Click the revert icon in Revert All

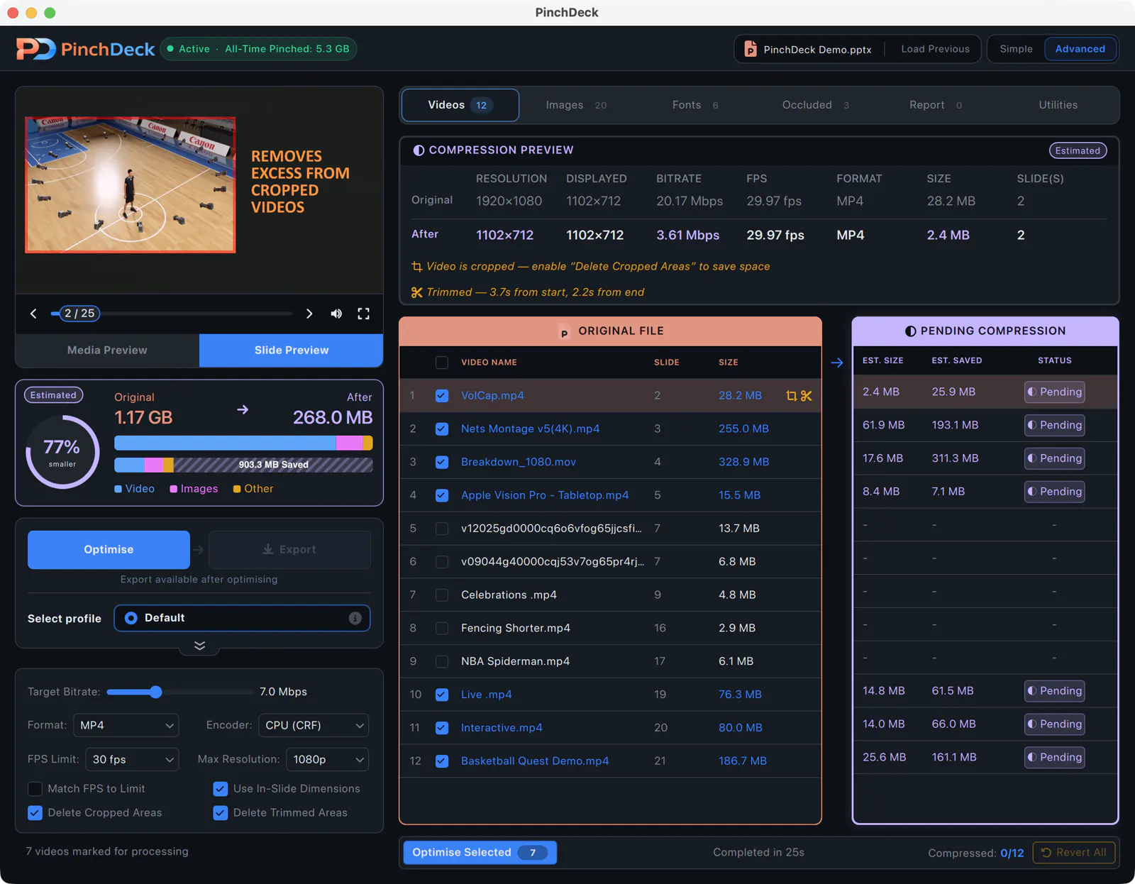pyautogui.click(x=1046, y=853)
